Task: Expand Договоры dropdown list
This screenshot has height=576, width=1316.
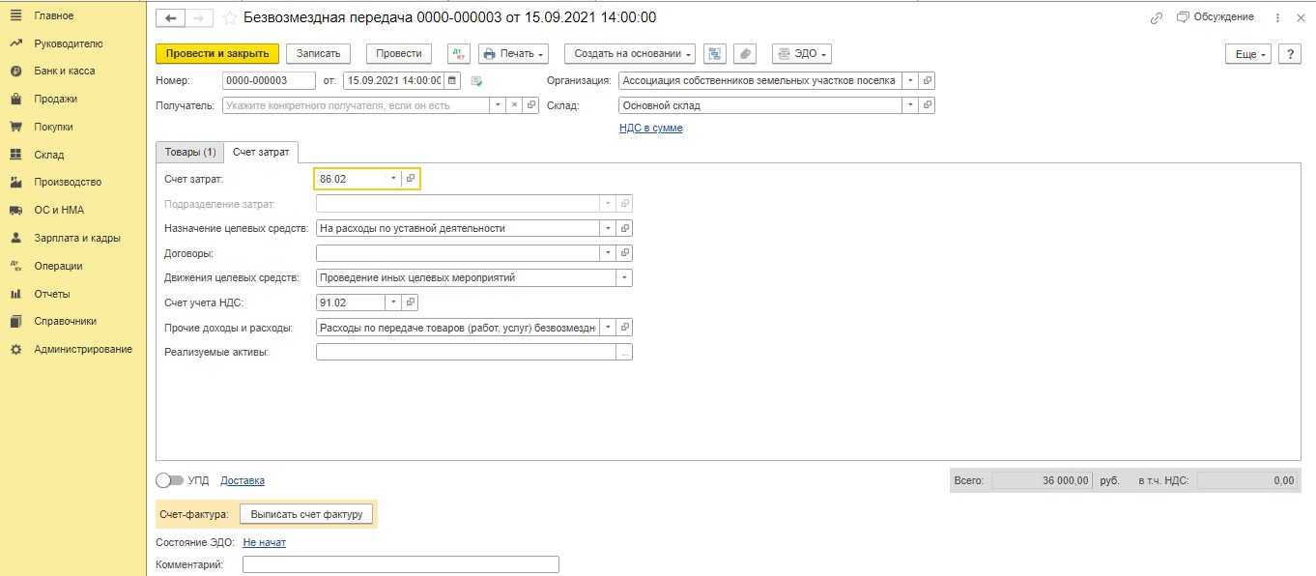Action: pos(608,253)
